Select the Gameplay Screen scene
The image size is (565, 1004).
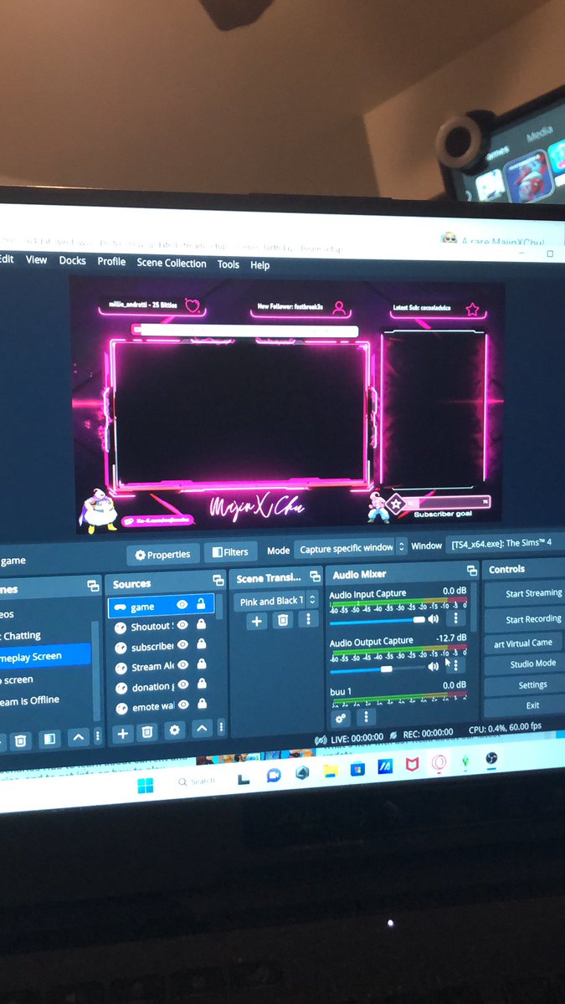click(44, 656)
